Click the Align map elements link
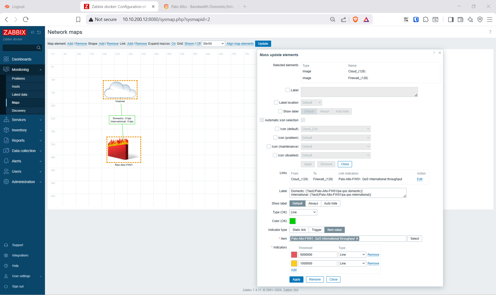Image resolution: width=496 pixels, height=295 pixels. pos(240,44)
